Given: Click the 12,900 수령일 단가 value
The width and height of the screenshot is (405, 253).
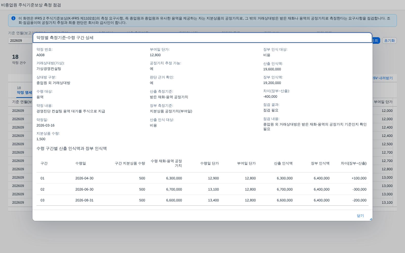Looking at the screenshot, I should click(213, 178).
